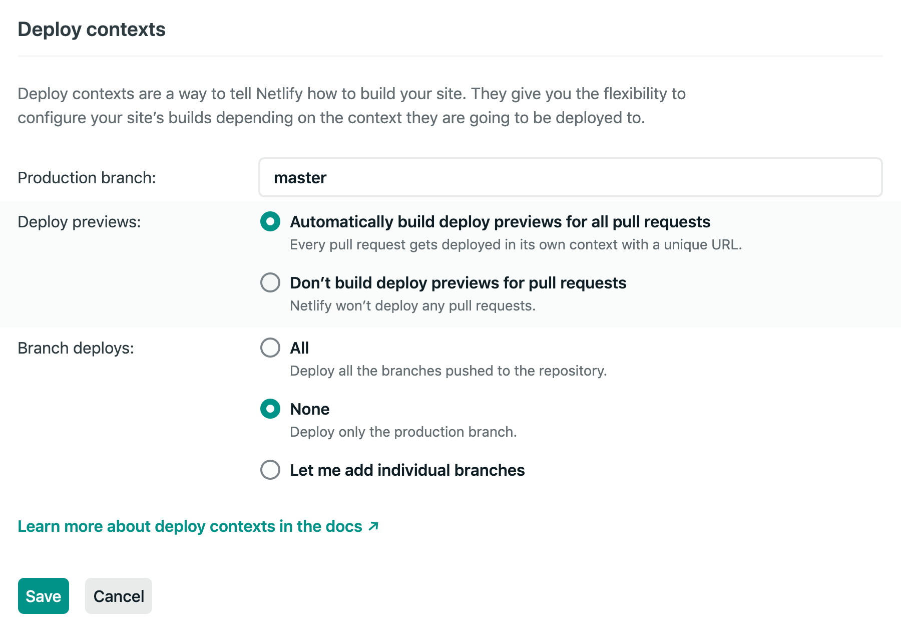Cancel the deploy context changes
This screenshot has height=631, width=901.
tap(119, 596)
